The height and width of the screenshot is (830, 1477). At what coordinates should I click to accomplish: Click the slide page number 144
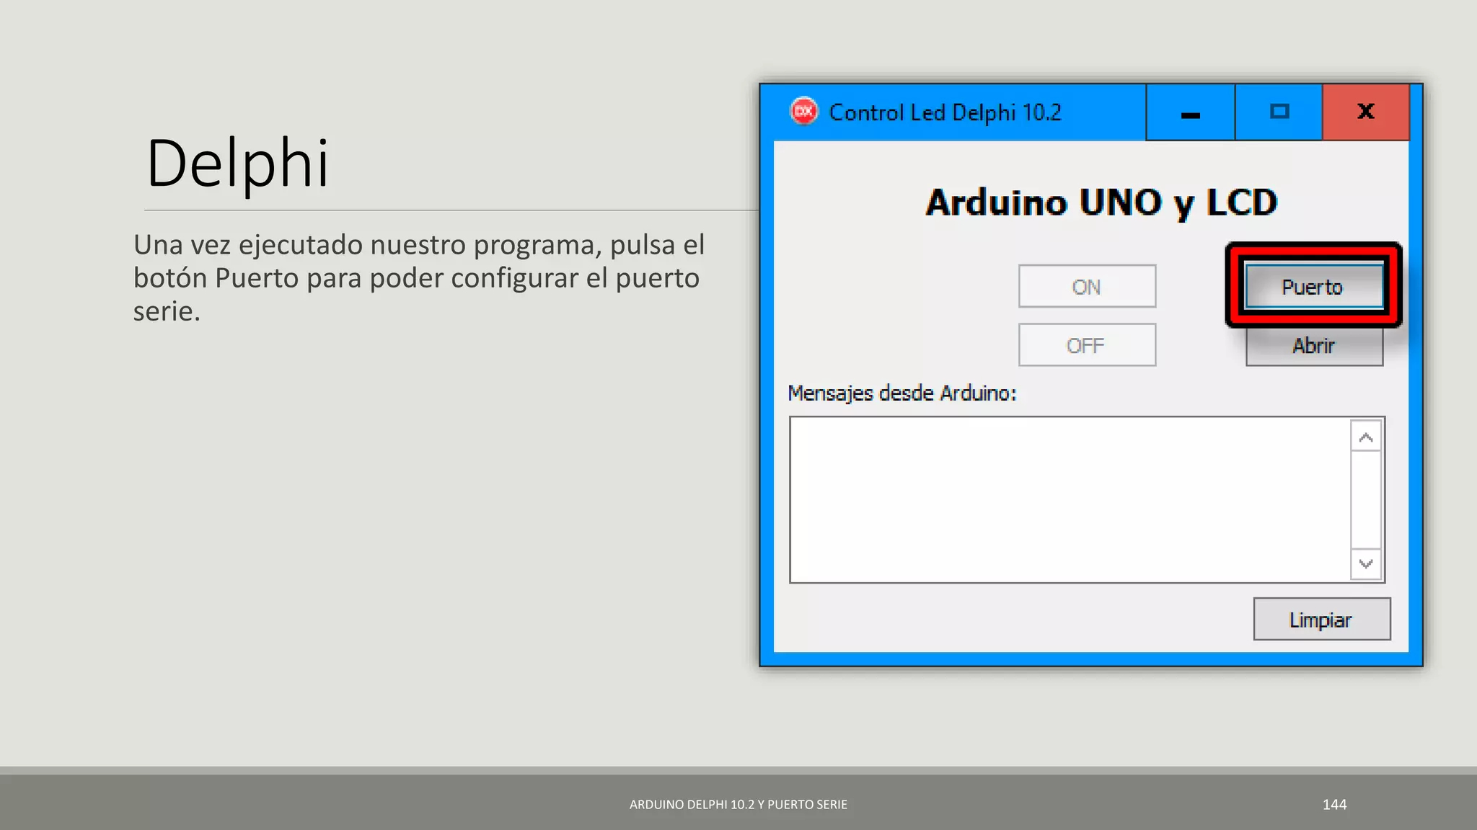point(1334,805)
